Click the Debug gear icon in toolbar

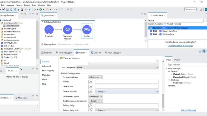[x=35, y=9]
